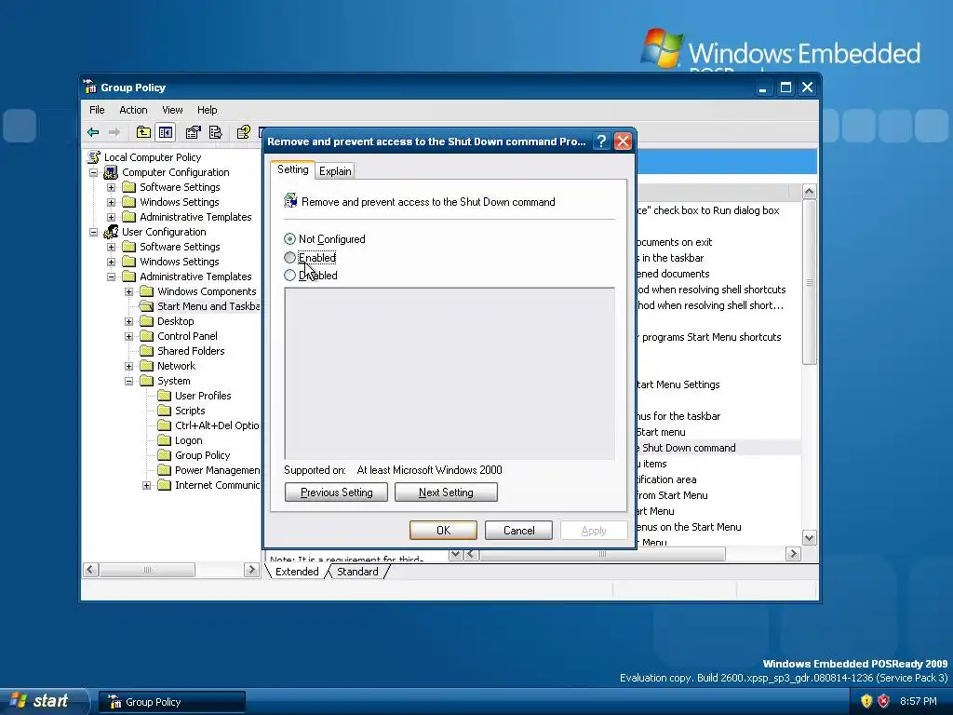
Task: Expand the Windows Components node
Action: pos(128,291)
